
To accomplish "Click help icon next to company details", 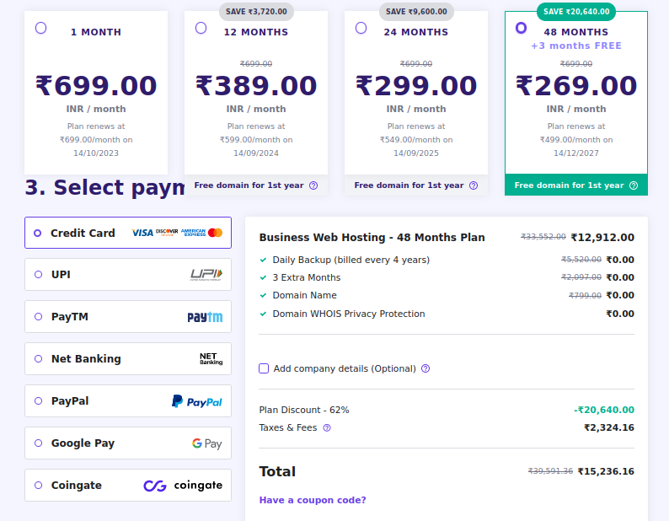I will (425, 368).
